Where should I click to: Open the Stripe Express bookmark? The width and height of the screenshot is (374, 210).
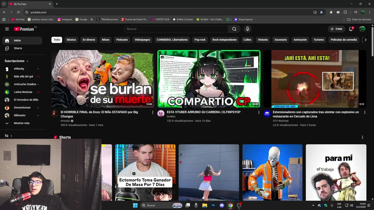point(243,20)
